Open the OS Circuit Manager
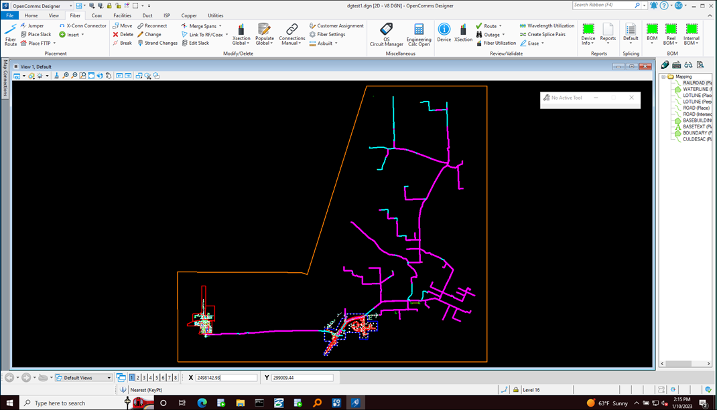717x410 pixels. (387, 35)
